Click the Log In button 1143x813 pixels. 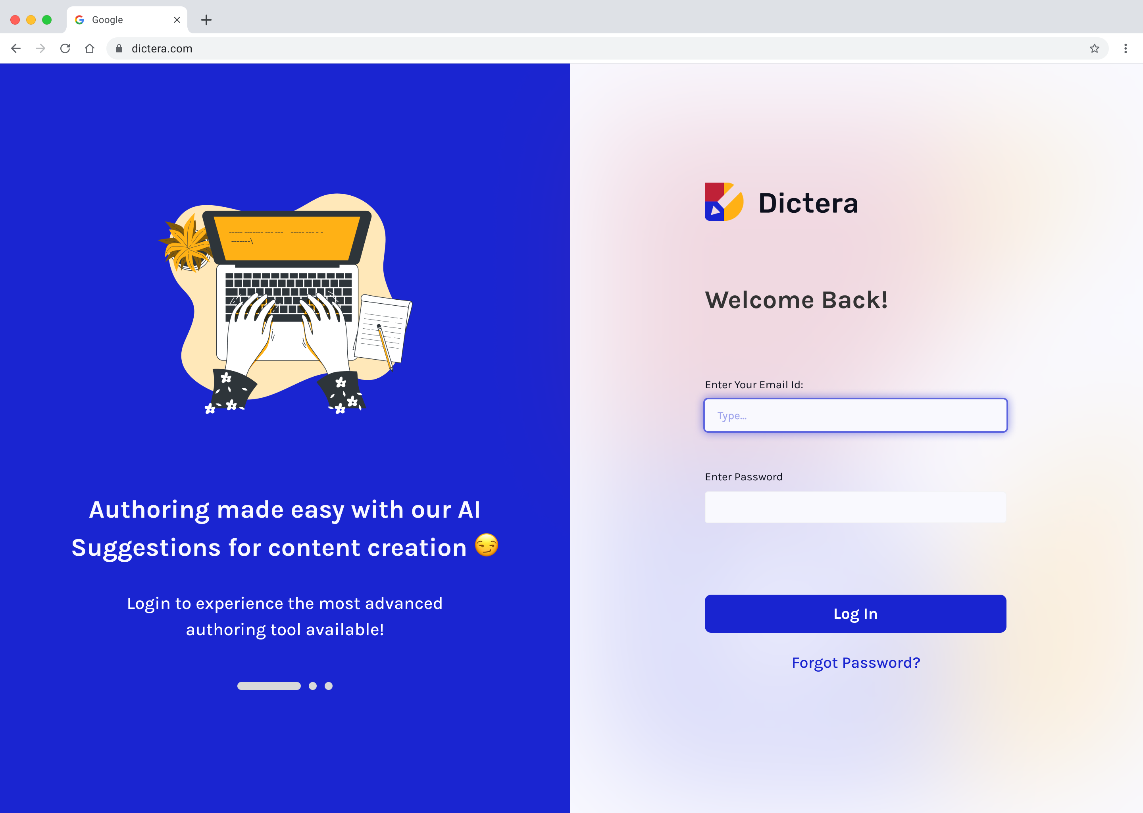click(855, 614)
